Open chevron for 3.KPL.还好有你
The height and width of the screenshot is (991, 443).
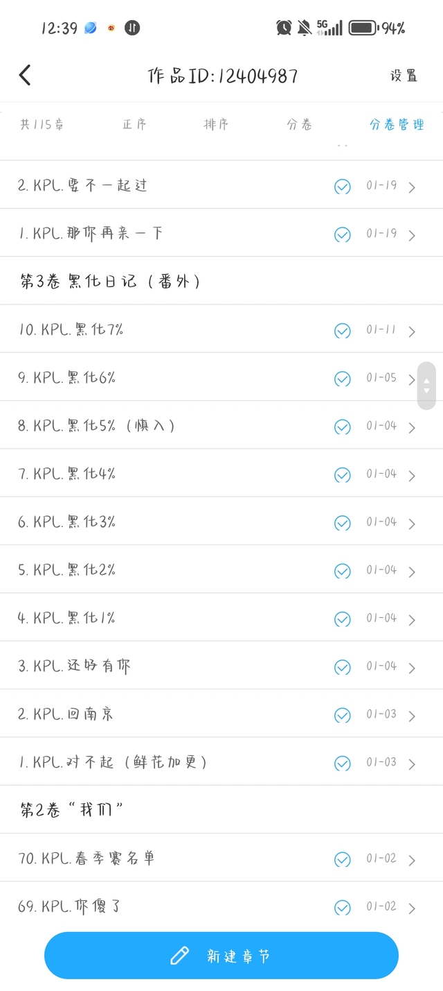click(412, 668)
